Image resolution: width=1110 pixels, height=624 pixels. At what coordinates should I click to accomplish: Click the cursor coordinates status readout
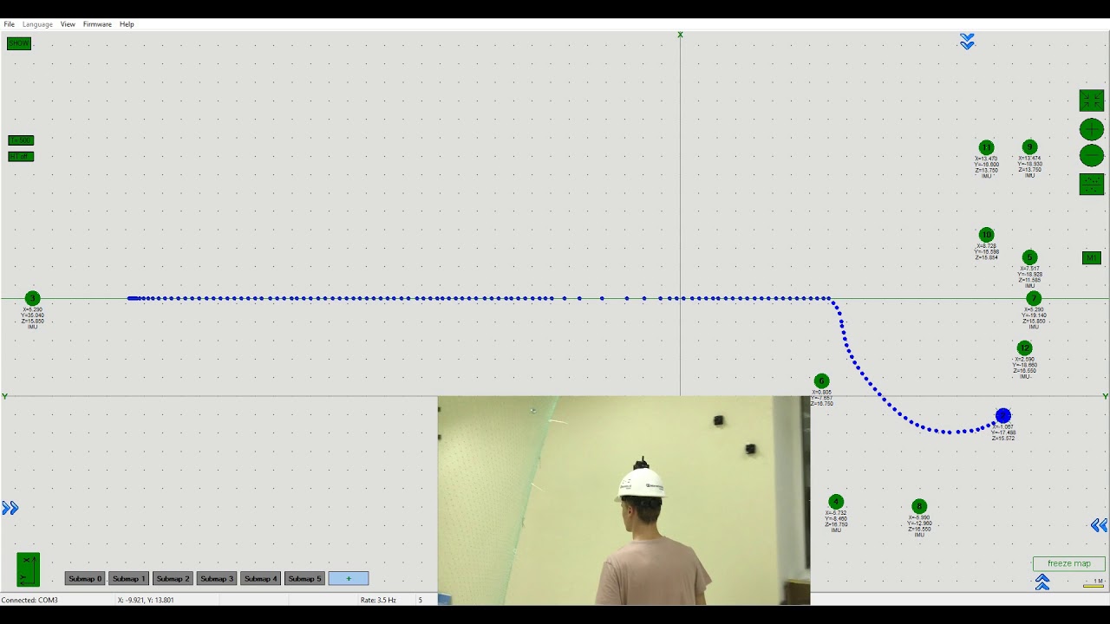click(146, 600)
